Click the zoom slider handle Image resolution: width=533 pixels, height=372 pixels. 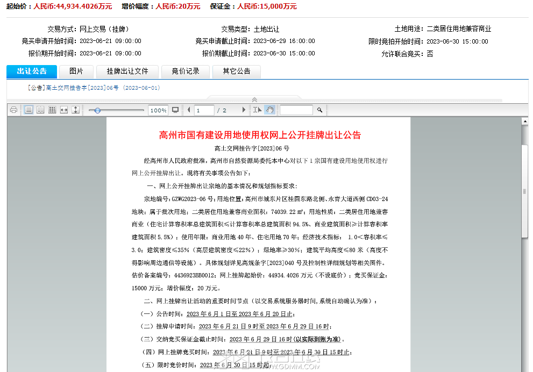pyautogui.click(x=97, y=110)
